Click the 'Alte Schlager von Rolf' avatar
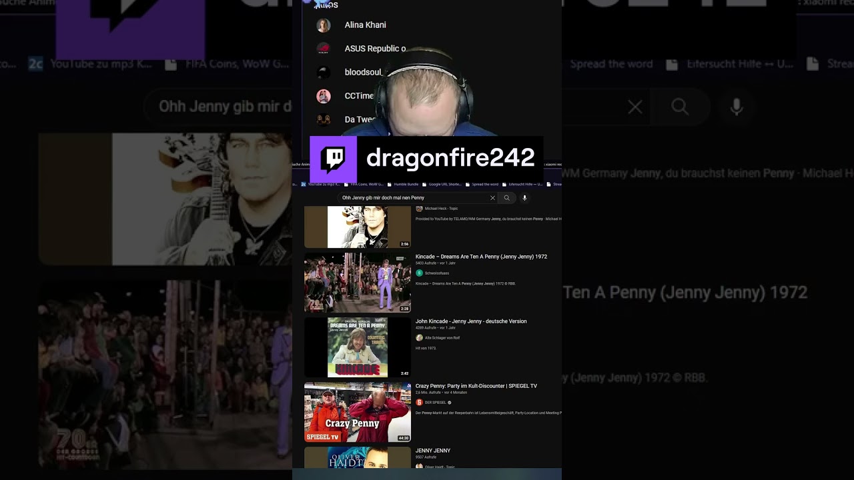854x480 pixels. point(419,338)
